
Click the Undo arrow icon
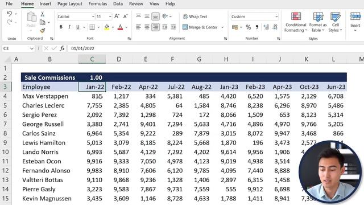(x=9, y=14)
